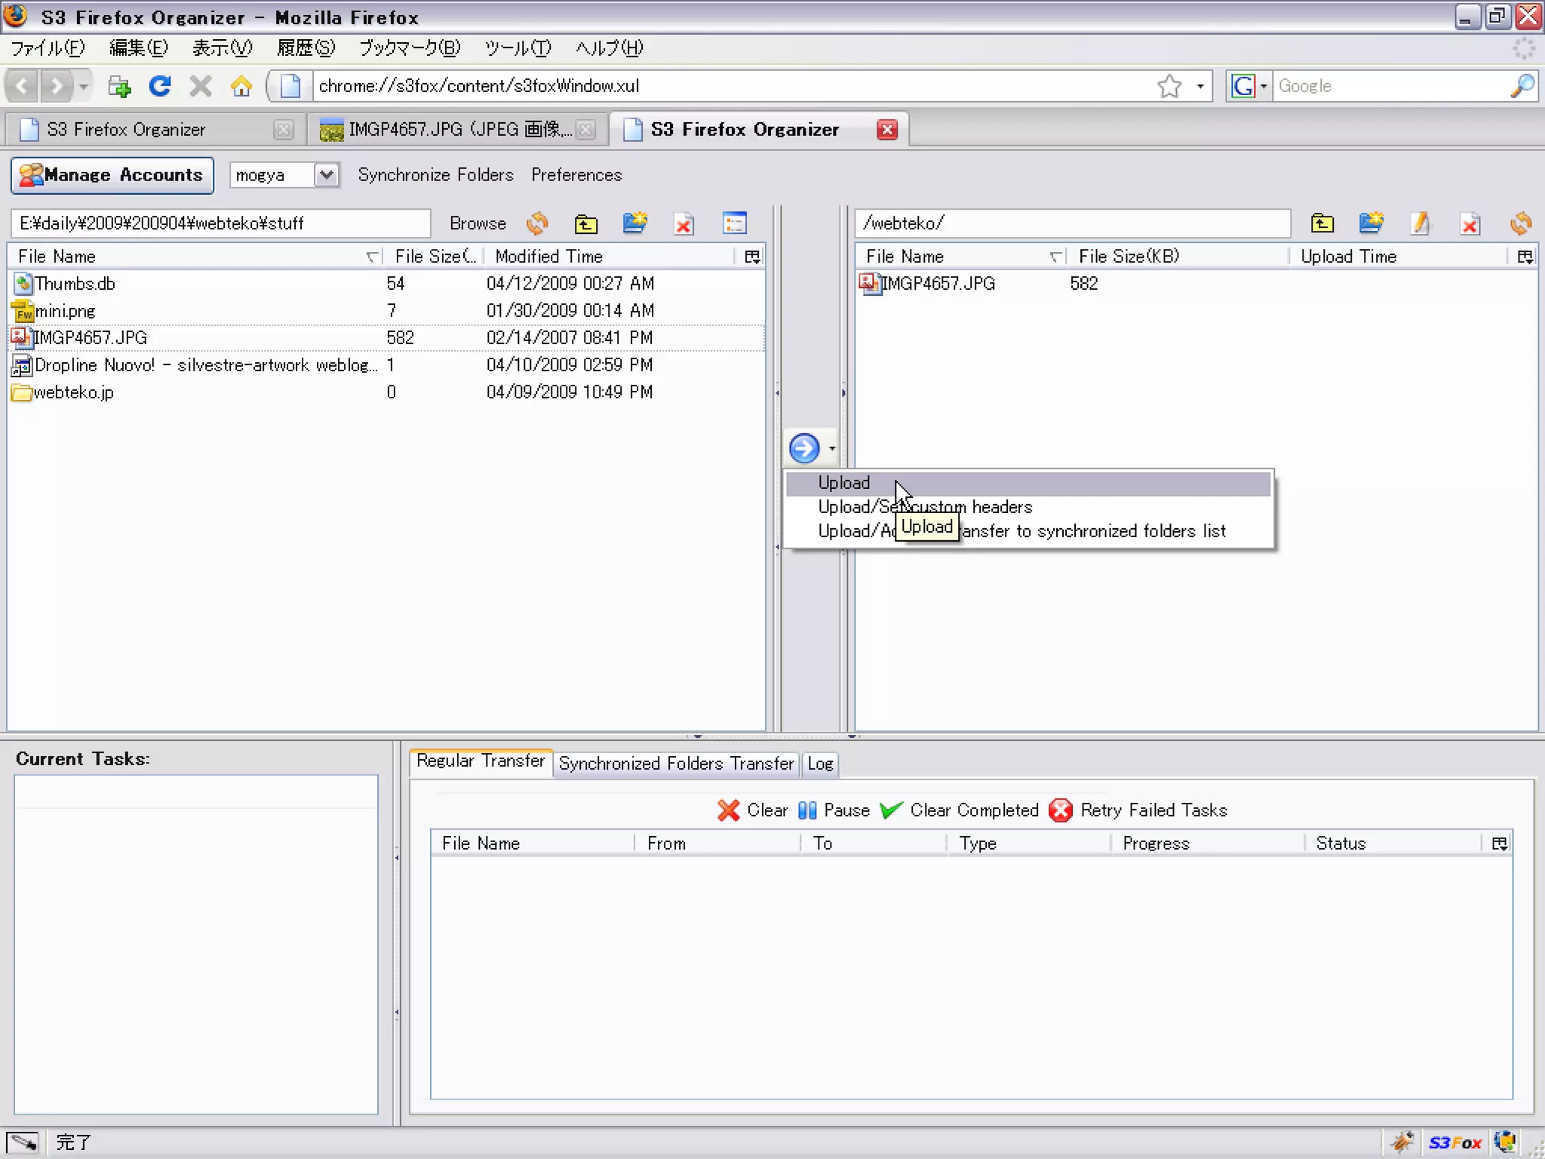Click the blue upload arrow button
This screenshot has height=1159, width=1545.
click(x=804, y=448)
